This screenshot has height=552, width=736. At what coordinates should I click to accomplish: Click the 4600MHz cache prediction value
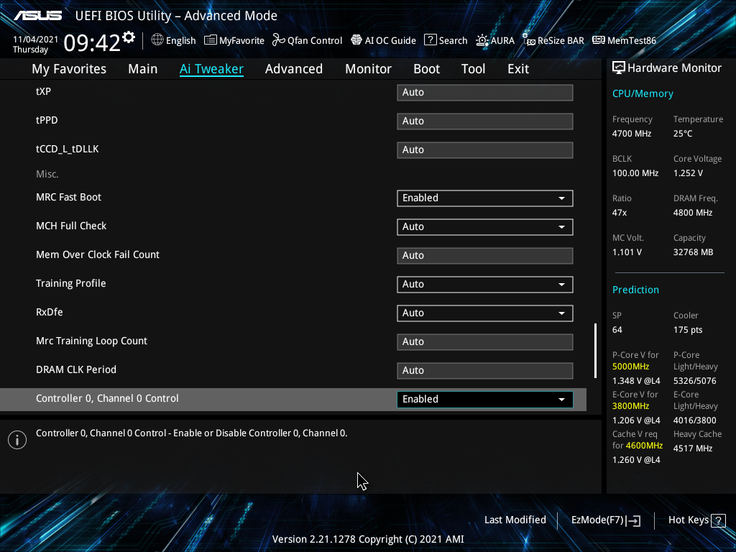[644, 446]
